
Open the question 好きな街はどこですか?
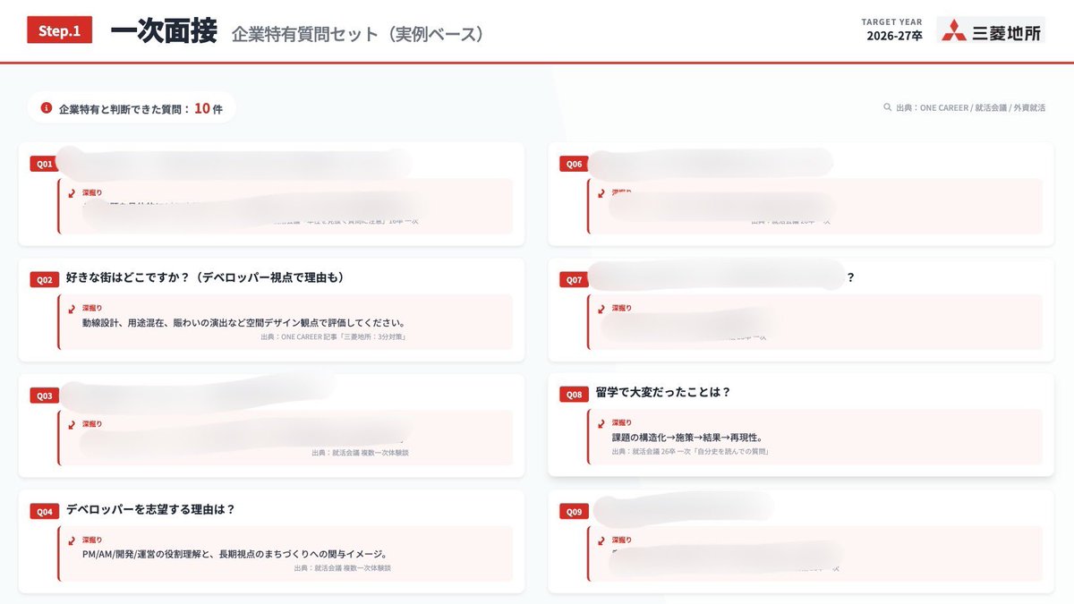[x=205, y=278]
